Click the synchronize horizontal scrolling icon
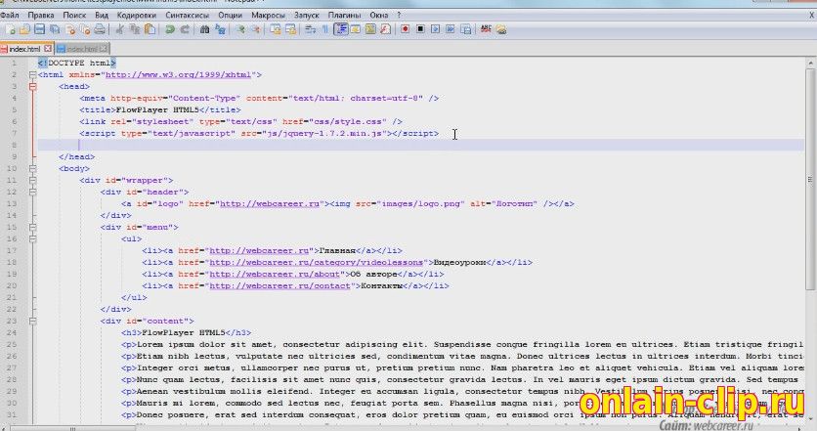 290,29
